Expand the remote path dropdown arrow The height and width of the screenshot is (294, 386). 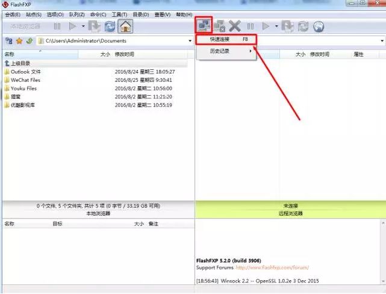coord(382,41)
